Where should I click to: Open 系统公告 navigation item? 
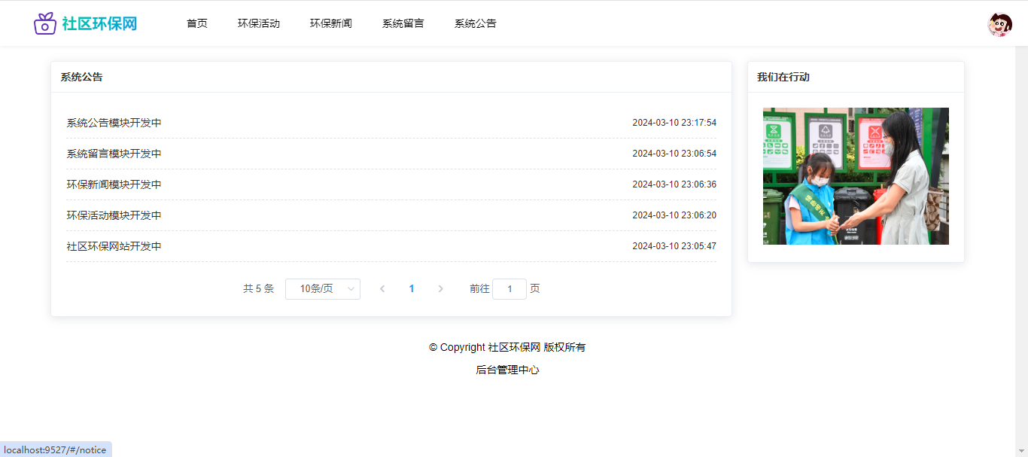click(x=476, y=23)
